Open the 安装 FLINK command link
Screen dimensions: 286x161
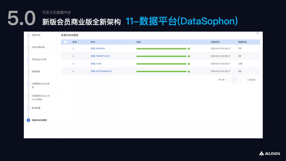pyautogui.click(x=96, y=64)
